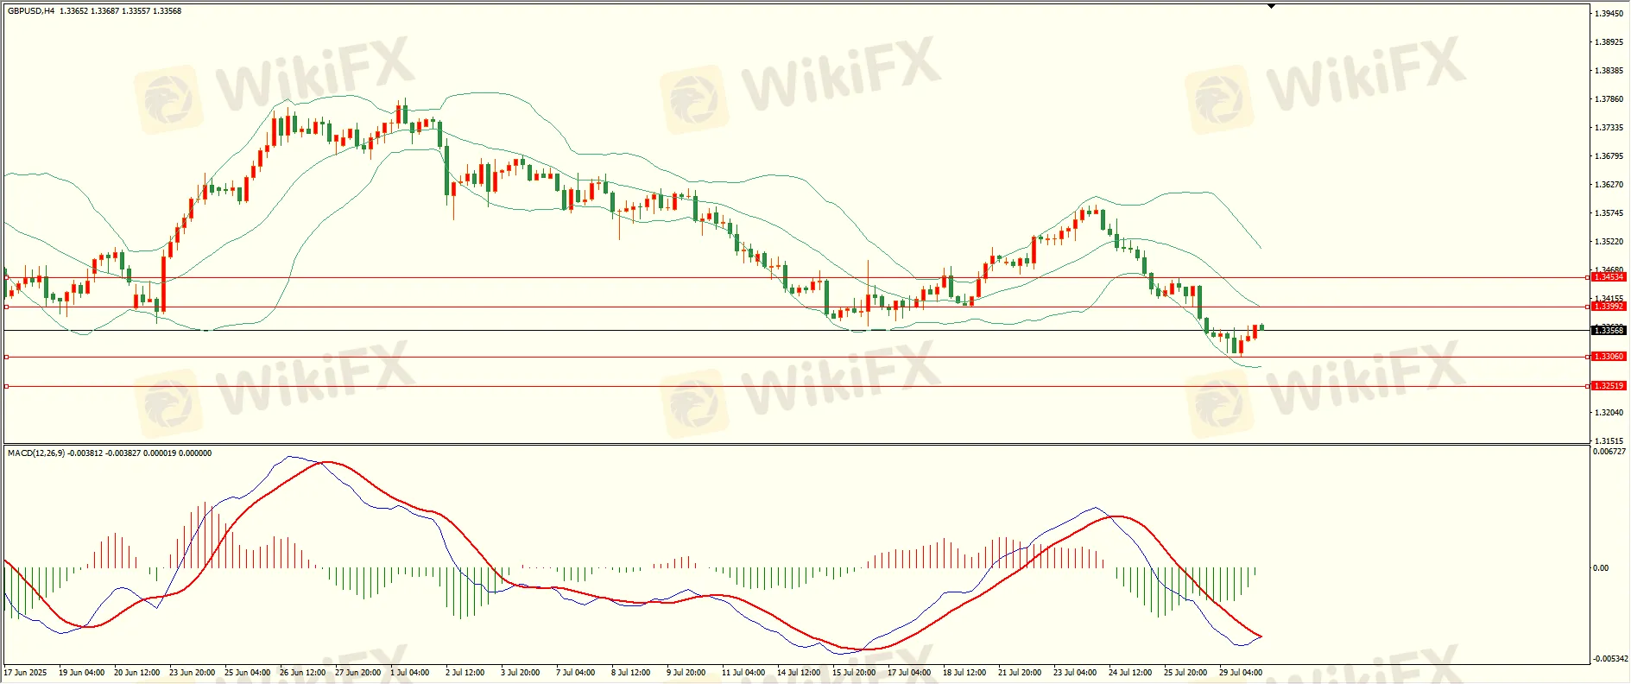Image resolution: width=1631 pixels, height=684 pixels.
Task: Click the 27 Jun 20:00 time label
Action: (357, 673)
